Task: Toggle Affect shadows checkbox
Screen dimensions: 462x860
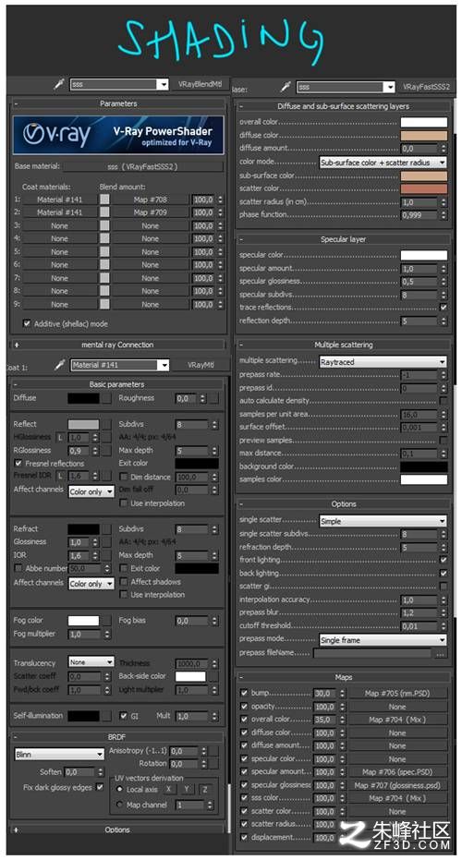Action: click(124, 582)
